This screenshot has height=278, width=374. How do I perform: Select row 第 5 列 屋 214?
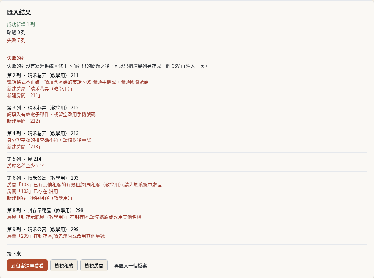(24, 159)
